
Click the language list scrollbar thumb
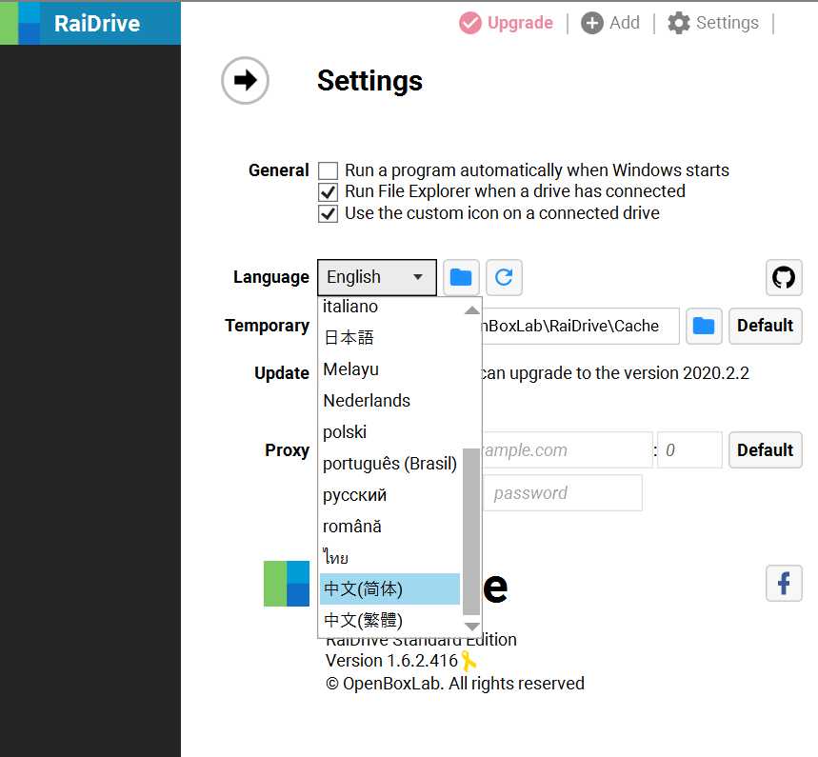471,531
